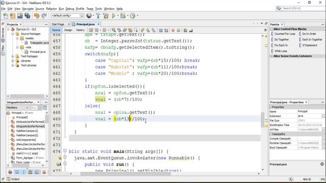Select Do Together palette item

click(x=280, y=40)
